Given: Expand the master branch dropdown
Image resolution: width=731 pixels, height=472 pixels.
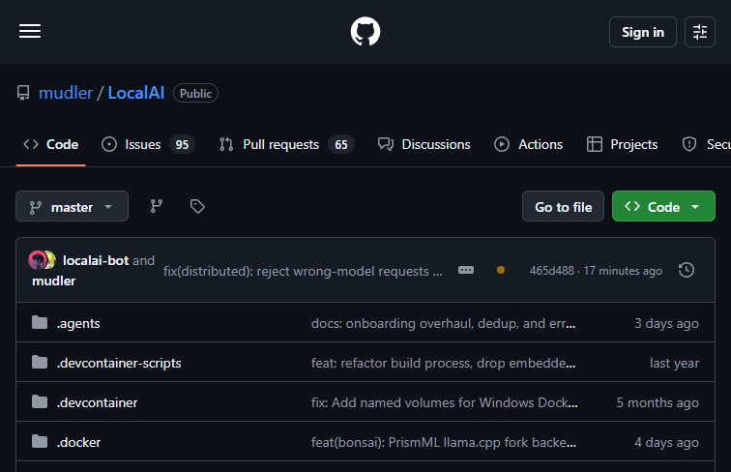Looking at the screenshot, I should coord(72,206).
